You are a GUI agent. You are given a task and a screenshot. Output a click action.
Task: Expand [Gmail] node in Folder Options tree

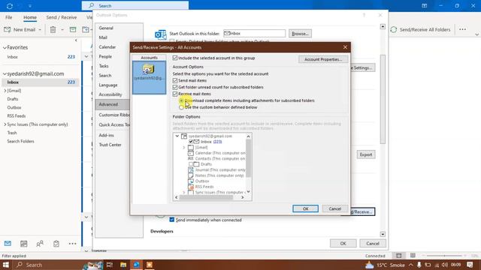tap(183, 148)
